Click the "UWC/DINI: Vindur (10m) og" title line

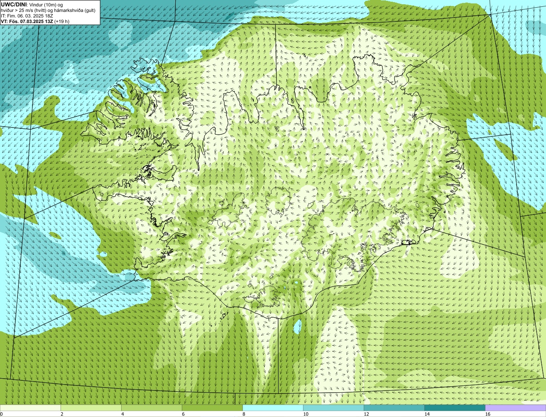[32, 4]
